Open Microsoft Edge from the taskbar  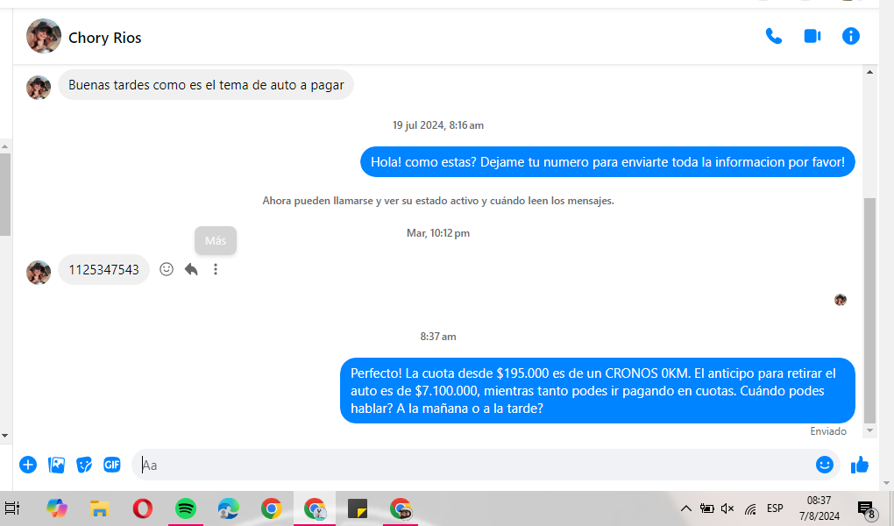229,508
